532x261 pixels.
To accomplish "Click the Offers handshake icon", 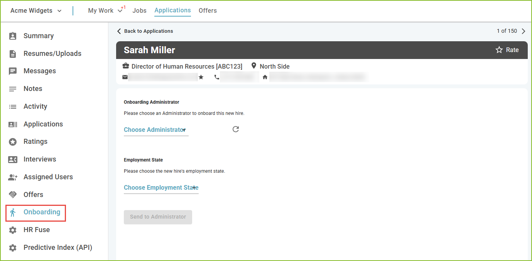I will (13, 195).
